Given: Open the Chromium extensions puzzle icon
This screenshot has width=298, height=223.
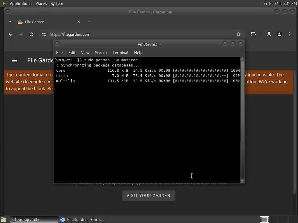Looking at the screenshot, I should coord(253,34).
